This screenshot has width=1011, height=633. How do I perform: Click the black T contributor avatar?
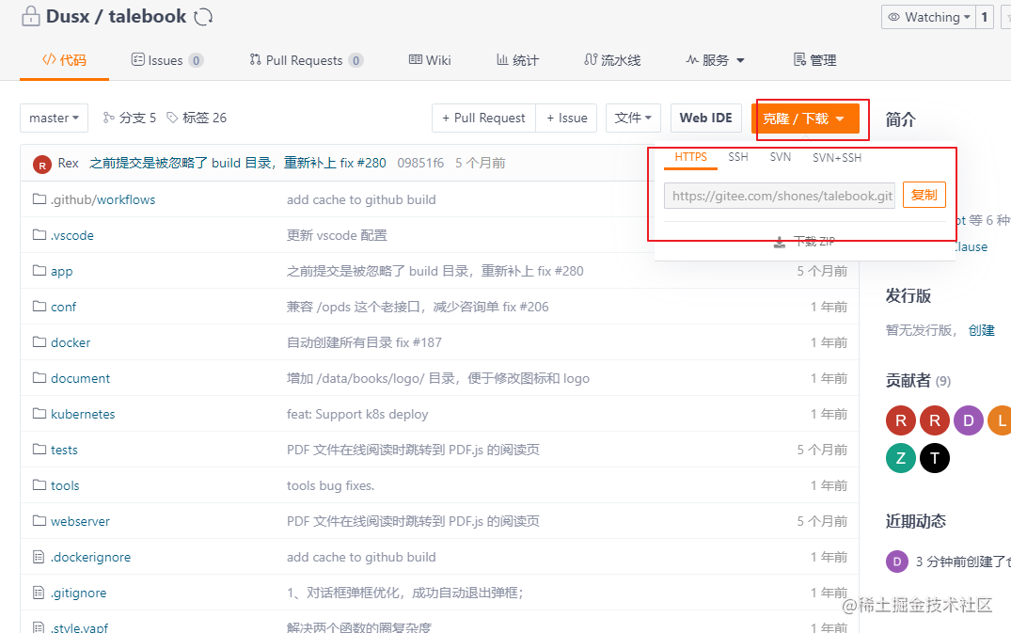(x=934, y=458)
